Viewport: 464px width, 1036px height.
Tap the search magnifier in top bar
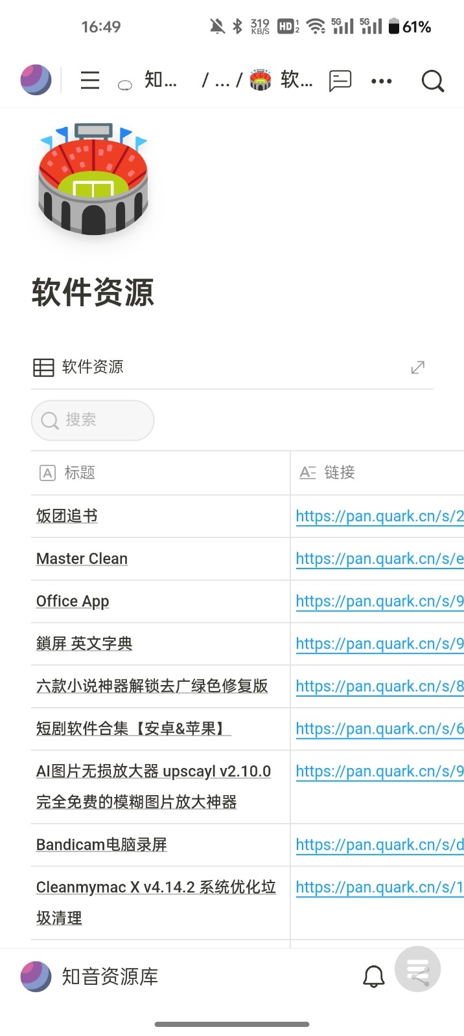[x=432, y=81]
